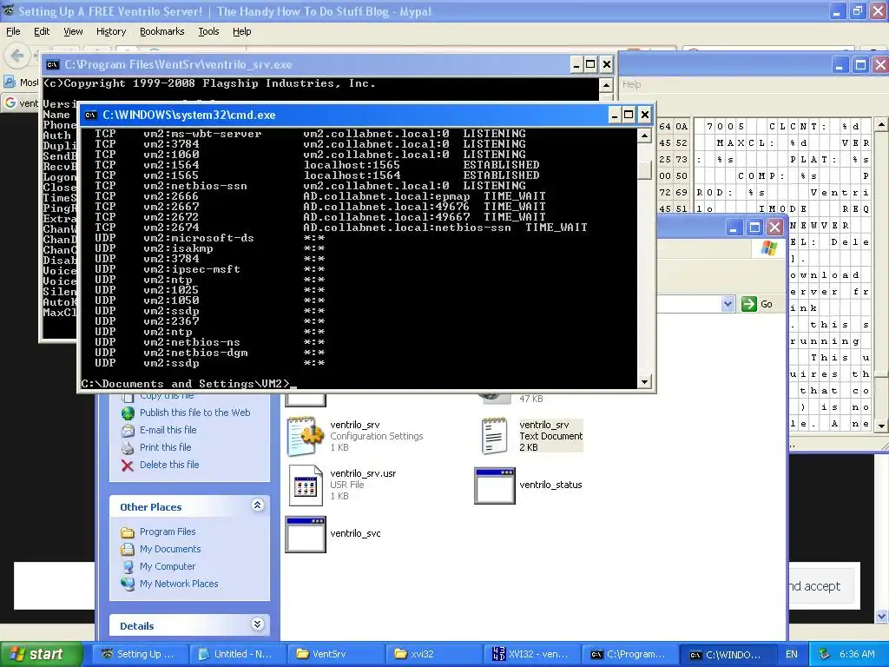Viewport: 889px width, 667px height.
Task: Click Print this file task
Action: 165,447
